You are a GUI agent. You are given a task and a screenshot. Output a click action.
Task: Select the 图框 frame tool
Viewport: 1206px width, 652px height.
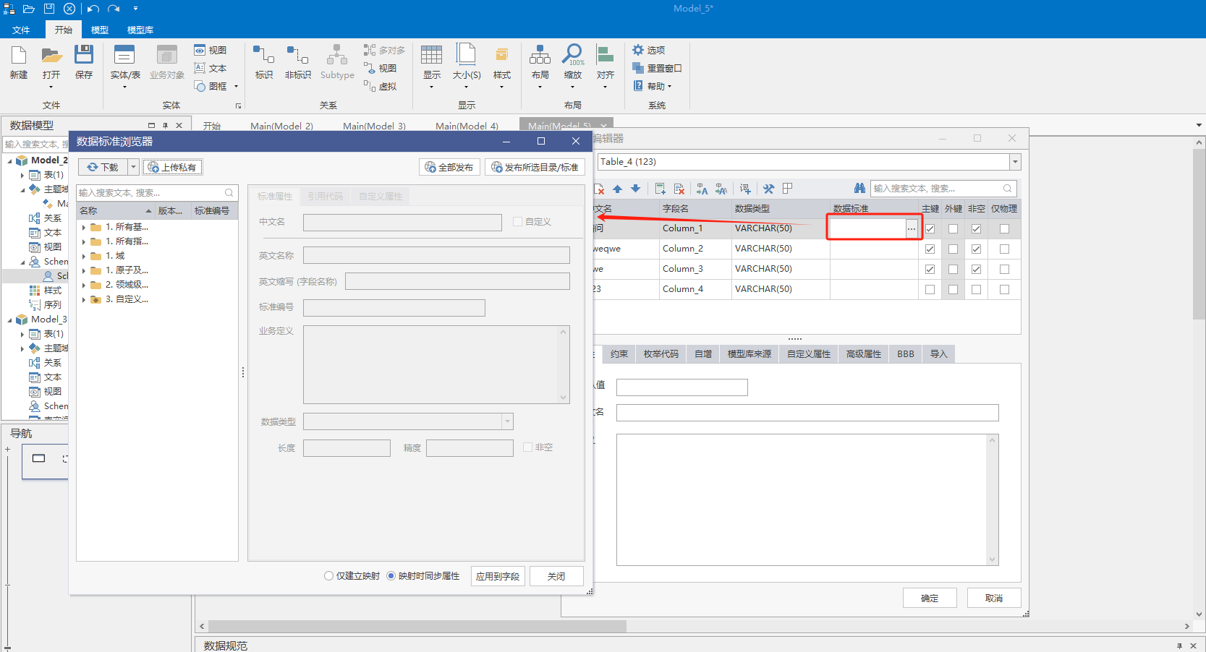click(211, 86)
